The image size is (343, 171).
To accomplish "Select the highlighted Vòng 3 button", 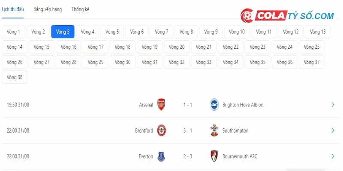I will [x=63, y=32].
